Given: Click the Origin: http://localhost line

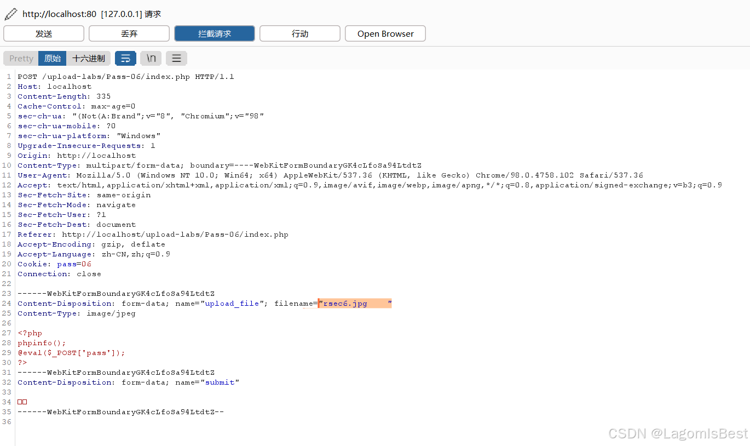Looking at the screenshot, I should click(x=77, y=156).
